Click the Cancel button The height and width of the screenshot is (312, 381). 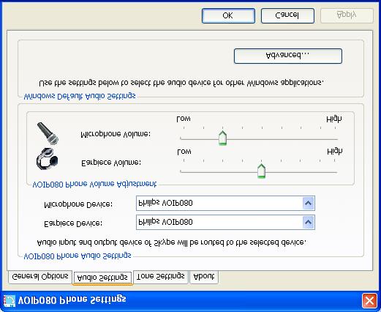tap(287, 15)
